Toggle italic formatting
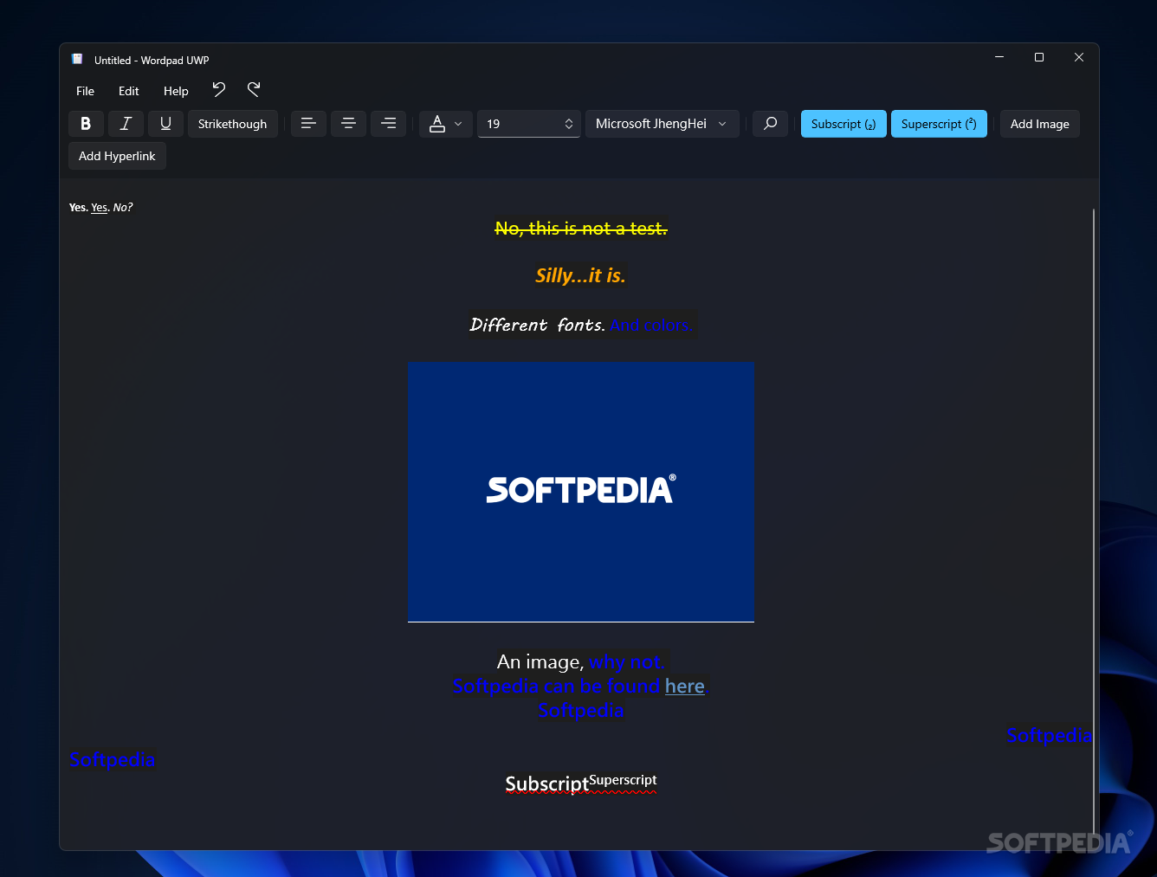1157x877 pixels. coord(126,124)
